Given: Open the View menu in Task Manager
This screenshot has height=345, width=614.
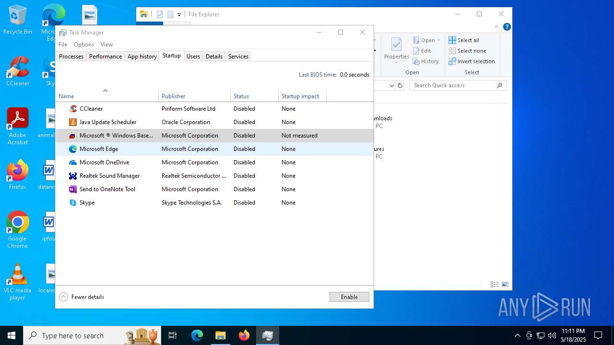Looking at the screenshot, I should [106, 45].
